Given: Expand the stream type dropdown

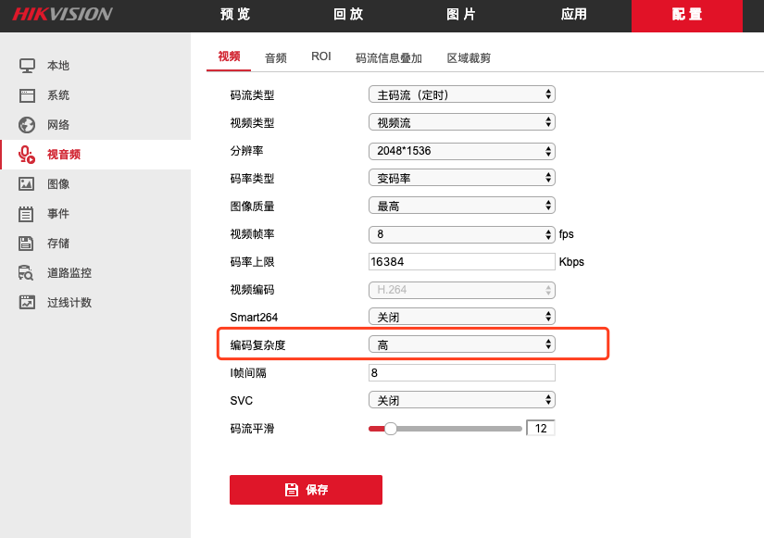Looking at the screenshot, I should coord(461,94).
